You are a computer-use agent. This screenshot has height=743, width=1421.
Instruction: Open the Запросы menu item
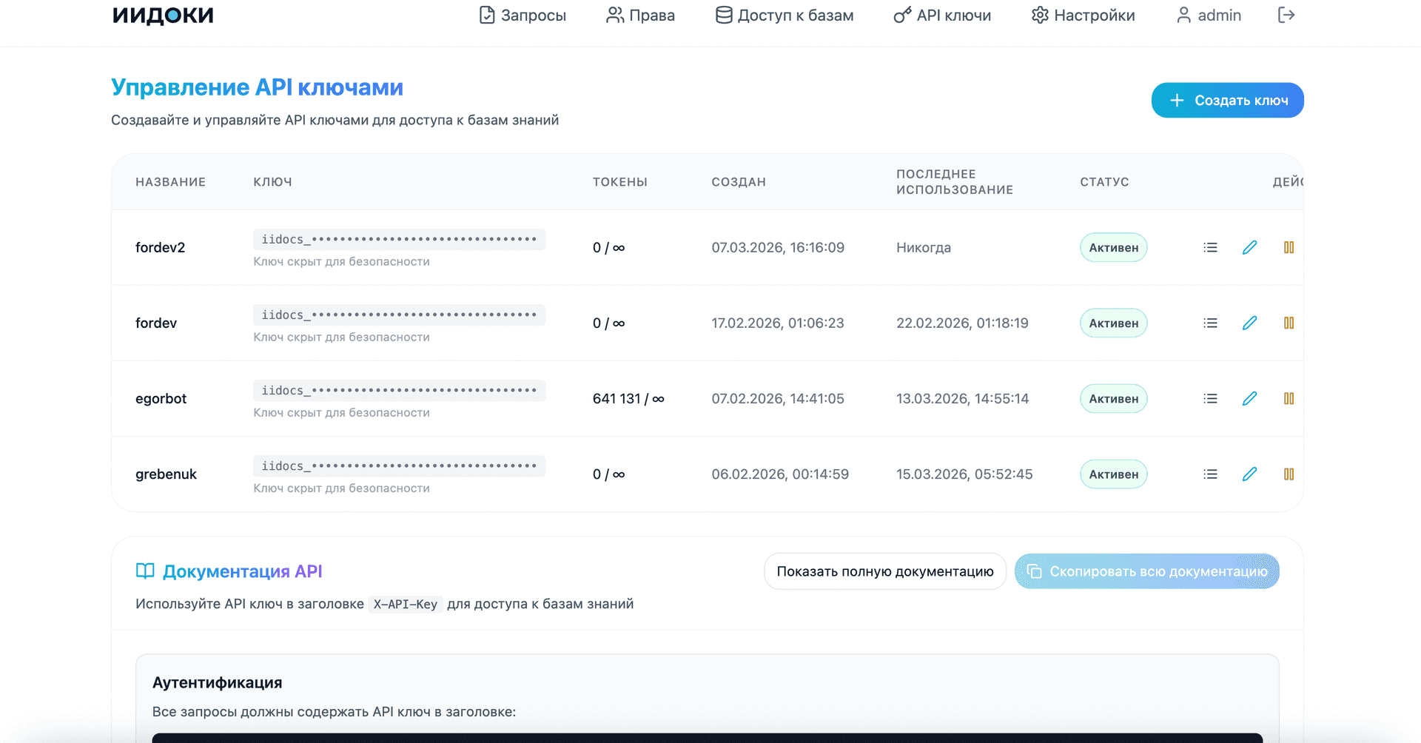(522, 15)
